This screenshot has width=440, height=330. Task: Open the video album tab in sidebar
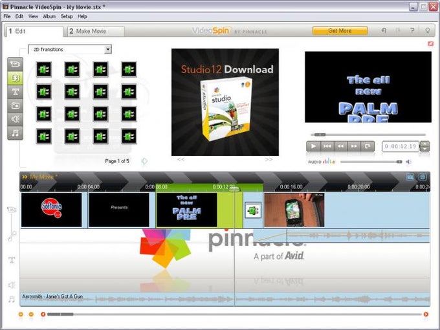[x=15, y=64]
